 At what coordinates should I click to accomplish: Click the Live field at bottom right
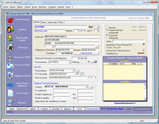[x=143, y=109]
